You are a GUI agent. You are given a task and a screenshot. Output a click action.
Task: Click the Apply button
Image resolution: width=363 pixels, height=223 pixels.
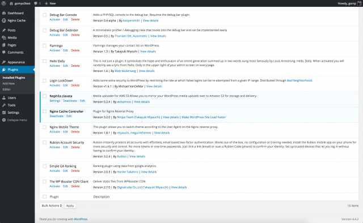click(70, 205)
